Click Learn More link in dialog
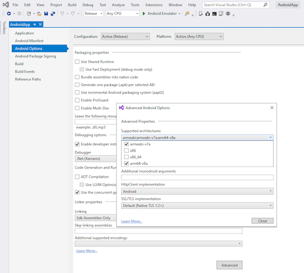Screen dimensions: 304x273 [132, 221]
